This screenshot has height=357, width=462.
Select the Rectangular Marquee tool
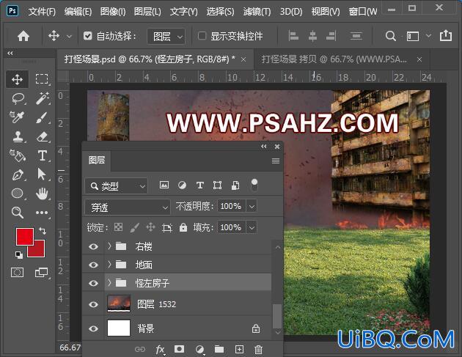42,79
